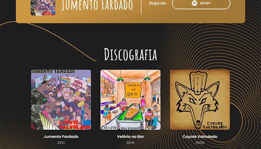Click the 'Ouça no:' label
This screenshot has width=261, height=149.
tap(157, 3)
